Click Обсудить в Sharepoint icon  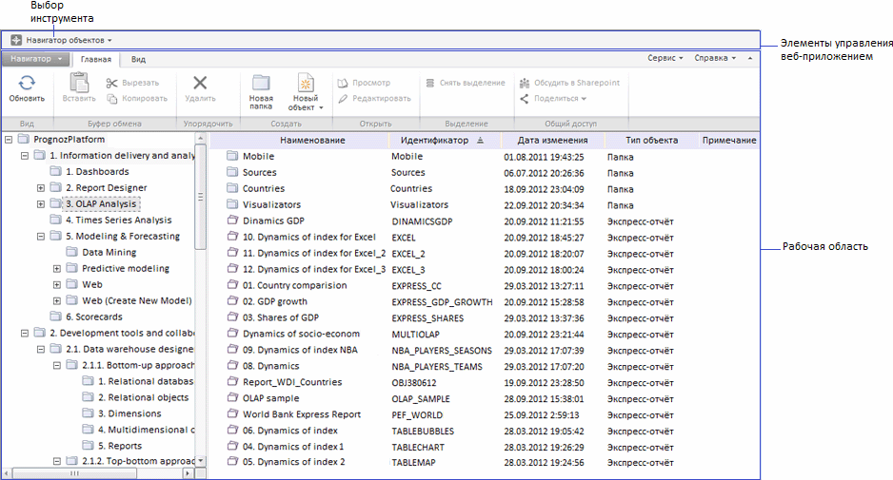[525, 83]
